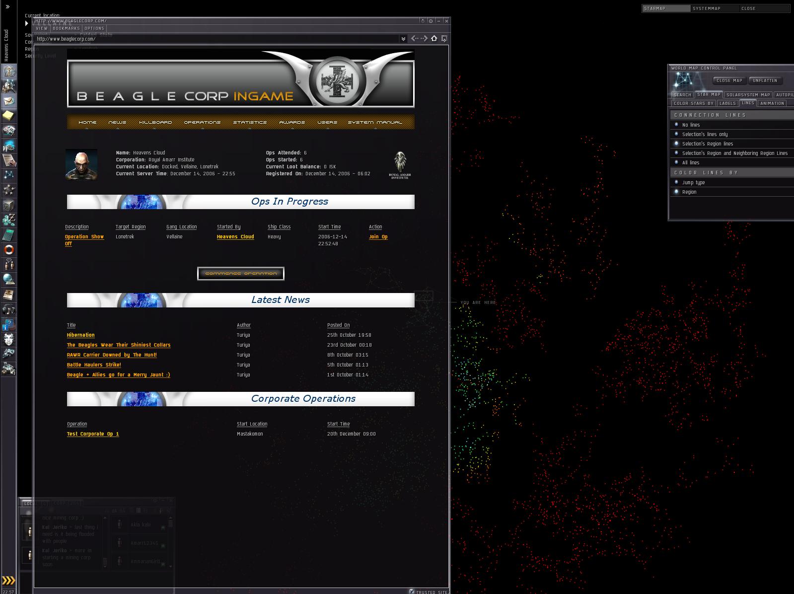Viewport: 794px width, 594px height.
Task: Open the character sheet Vitruvian icon
Action: click(9, 71)
